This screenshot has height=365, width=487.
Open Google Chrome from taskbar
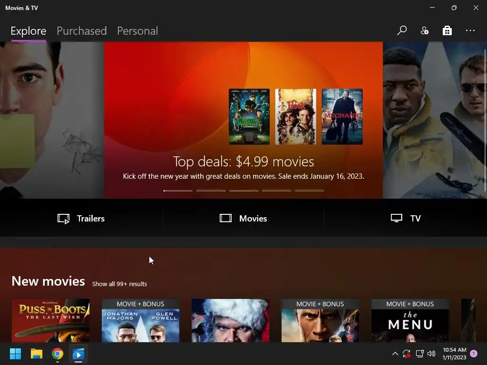click(58, 354)
